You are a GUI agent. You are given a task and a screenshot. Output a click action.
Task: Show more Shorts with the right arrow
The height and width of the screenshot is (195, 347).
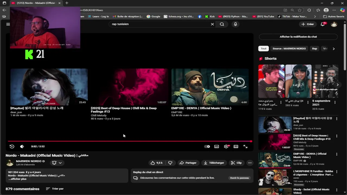(x=338, y=85)
